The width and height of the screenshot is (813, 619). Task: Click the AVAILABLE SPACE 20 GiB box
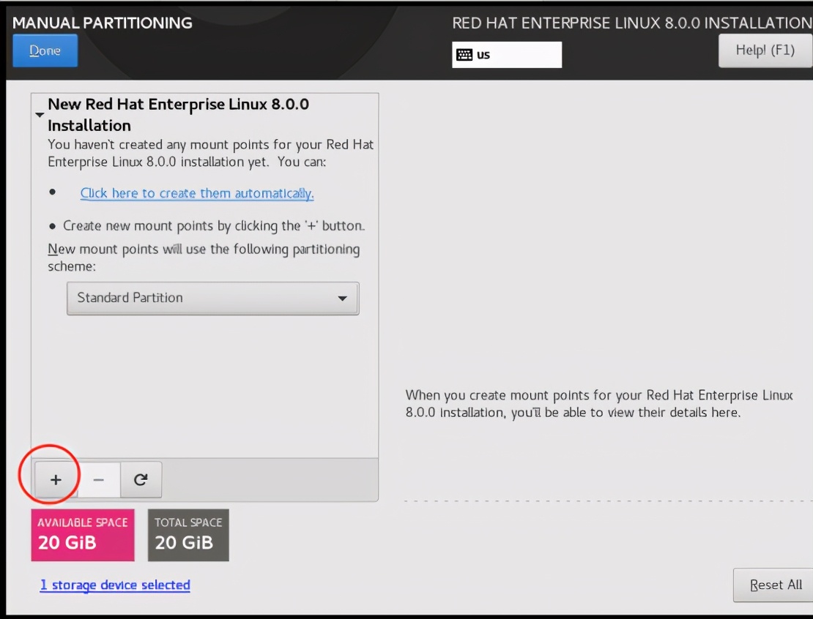[x=83, y=535]
